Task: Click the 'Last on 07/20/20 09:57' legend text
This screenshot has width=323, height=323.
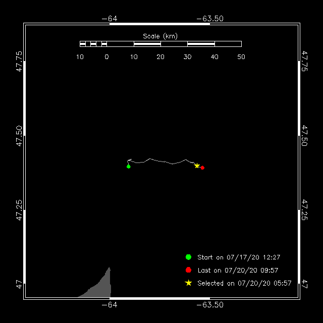Action: pos(238,271)
